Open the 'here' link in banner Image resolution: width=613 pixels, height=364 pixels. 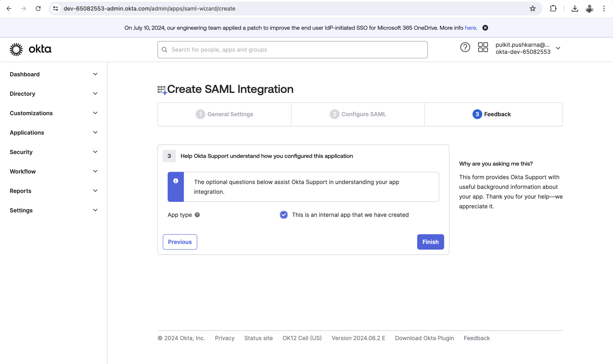[x=470, y=28]
